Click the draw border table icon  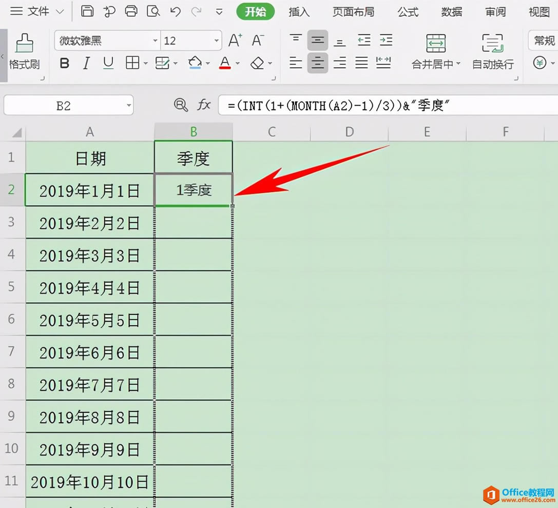click(162, 63)
